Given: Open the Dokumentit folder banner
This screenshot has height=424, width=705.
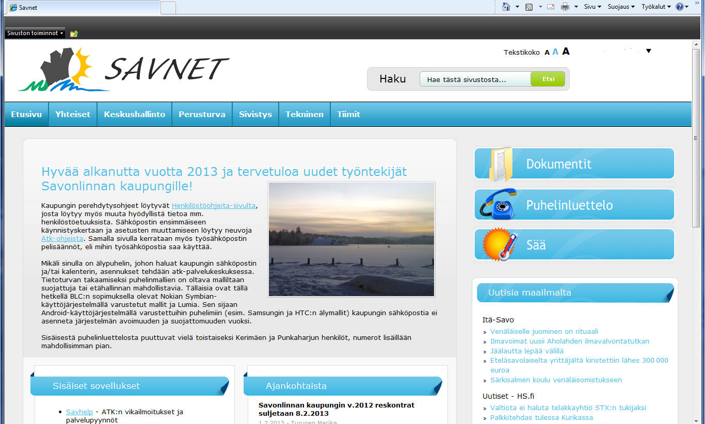Looking at the screenshot, I should tap(574, 164).
